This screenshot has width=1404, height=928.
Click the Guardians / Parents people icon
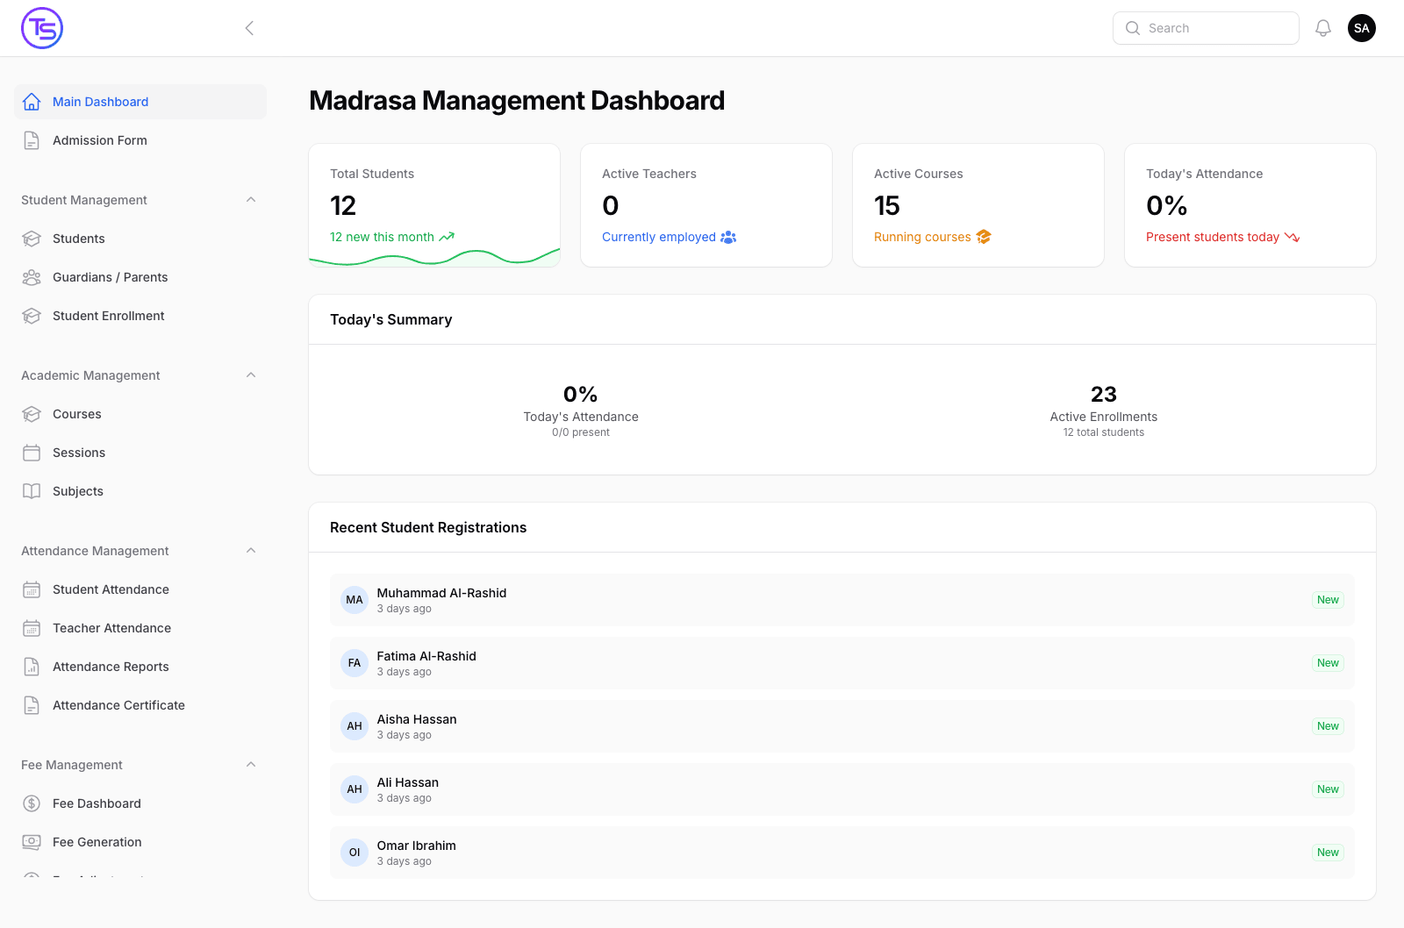(32, 277)
